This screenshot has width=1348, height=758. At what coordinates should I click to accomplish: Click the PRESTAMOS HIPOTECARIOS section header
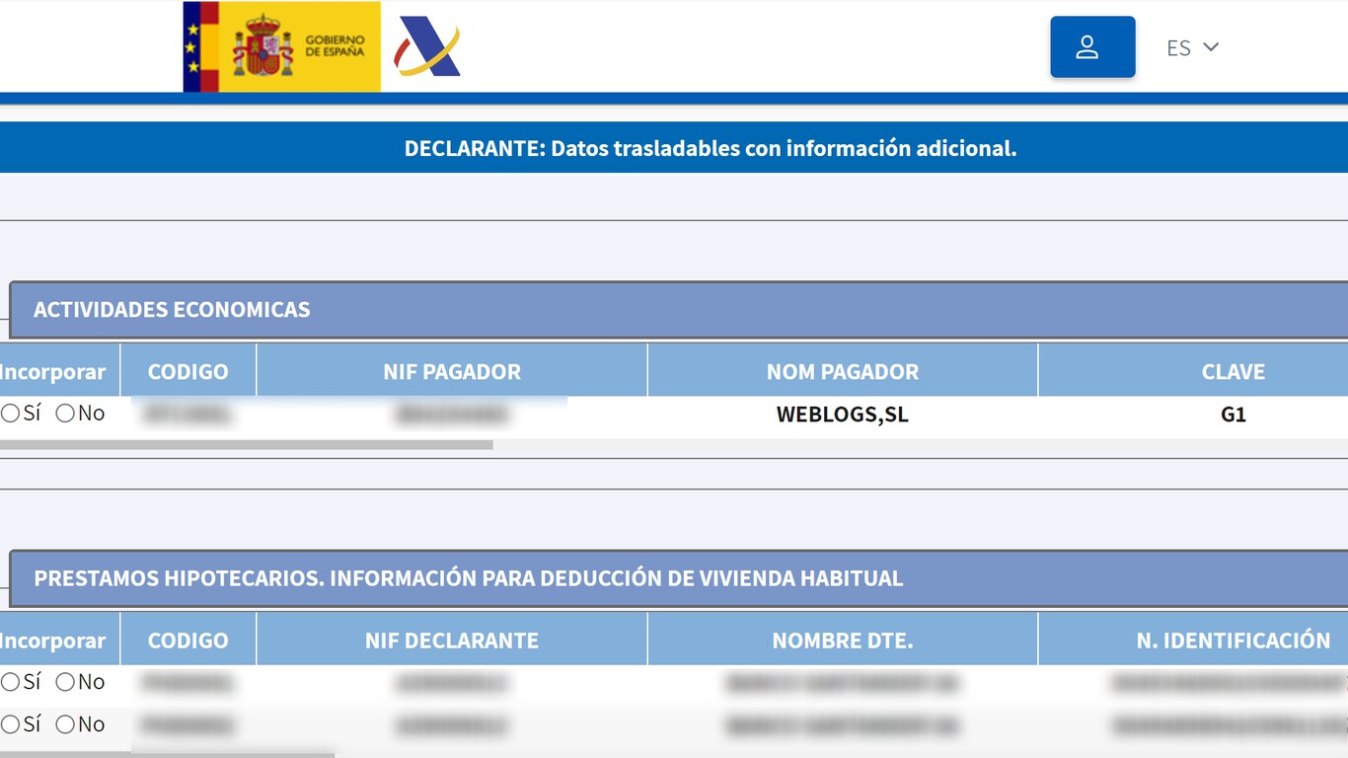(468, 578)
